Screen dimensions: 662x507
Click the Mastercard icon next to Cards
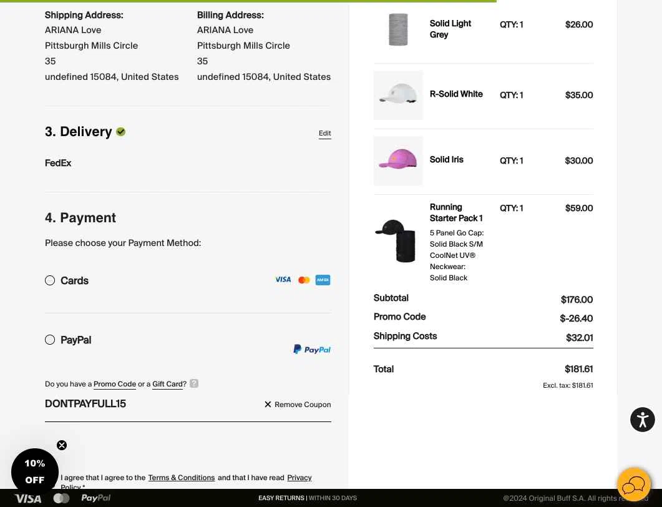pos(304,280)
